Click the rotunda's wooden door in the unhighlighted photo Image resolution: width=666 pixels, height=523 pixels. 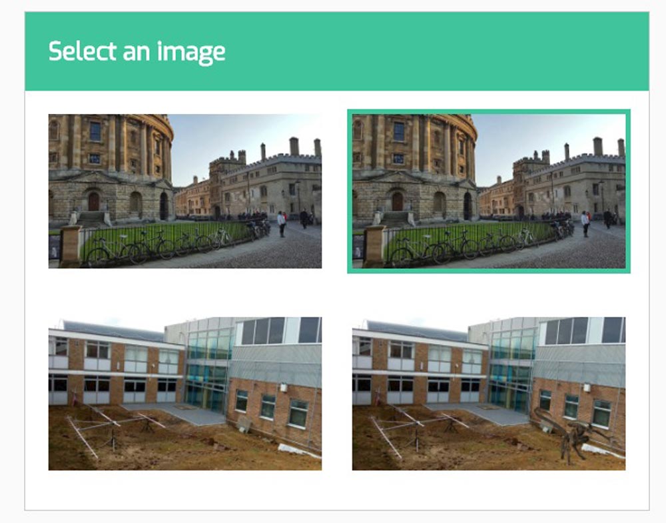click(x=93, y=201)
